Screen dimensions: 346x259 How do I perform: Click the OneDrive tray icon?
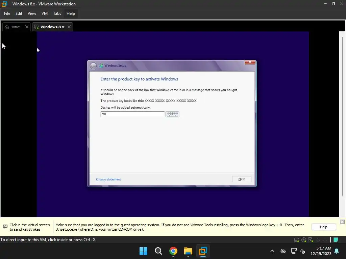pos(283,251)
